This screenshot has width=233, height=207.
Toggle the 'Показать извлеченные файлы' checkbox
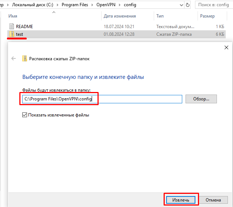(x=25, y=115)
